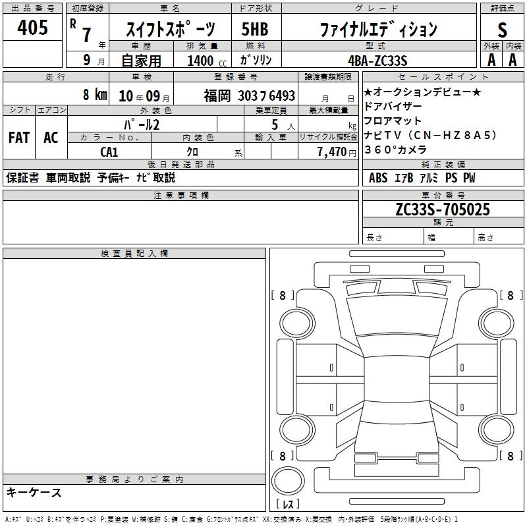Viewport: 527px width, 527px height.
Task: Click air conditioner value AC
Action: click(51, 137)
